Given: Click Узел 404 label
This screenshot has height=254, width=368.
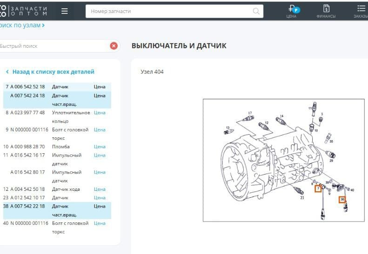Looking at the screenshot, I should point(152,72).
